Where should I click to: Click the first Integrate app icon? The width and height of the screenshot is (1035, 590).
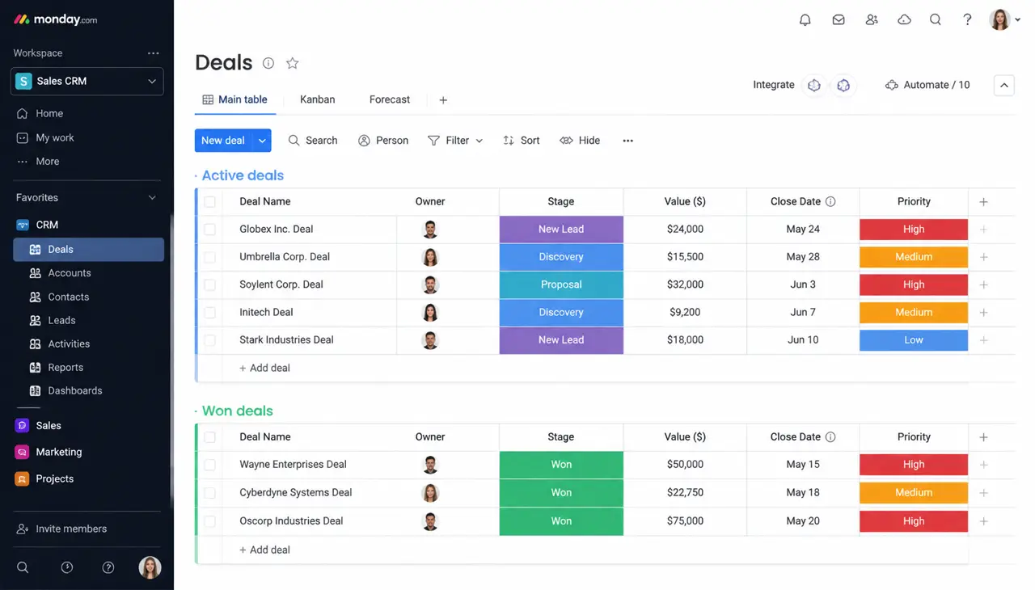pos(814,85)
